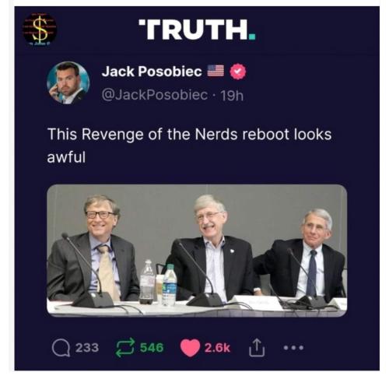Click the green ReTruth arrows icon
Screen dimensions: 389x379
pos(125,348)
